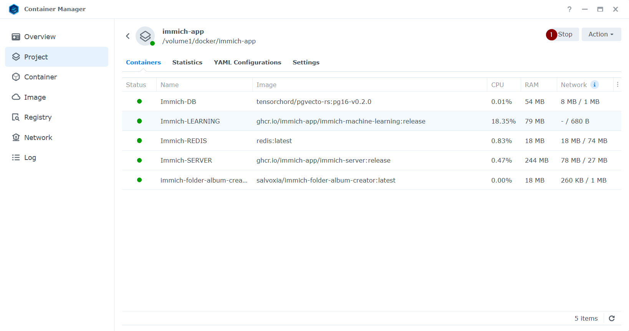Open the column options three-dot menu

[617, 85]
